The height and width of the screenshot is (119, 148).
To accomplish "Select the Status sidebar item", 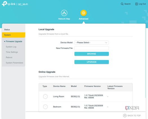I will [14, 30].
